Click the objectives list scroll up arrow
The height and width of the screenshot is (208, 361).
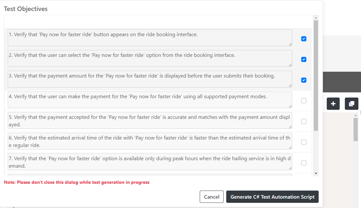316,18
